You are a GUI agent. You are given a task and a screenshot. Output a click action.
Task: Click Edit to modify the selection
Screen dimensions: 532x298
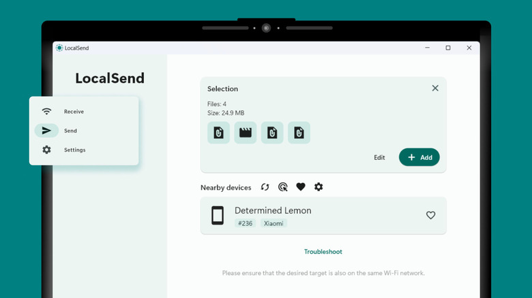pyautogui.click(x=379, y=157)
